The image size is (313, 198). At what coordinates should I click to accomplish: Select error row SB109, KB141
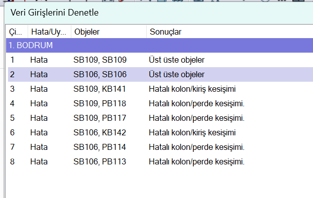click(x=160, y=89)
